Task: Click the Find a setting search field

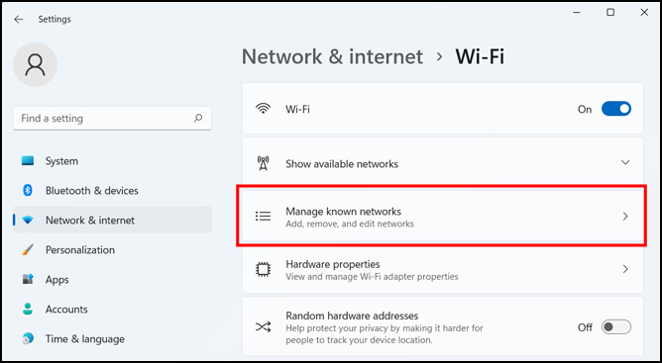Action: [x=112, y=119]
